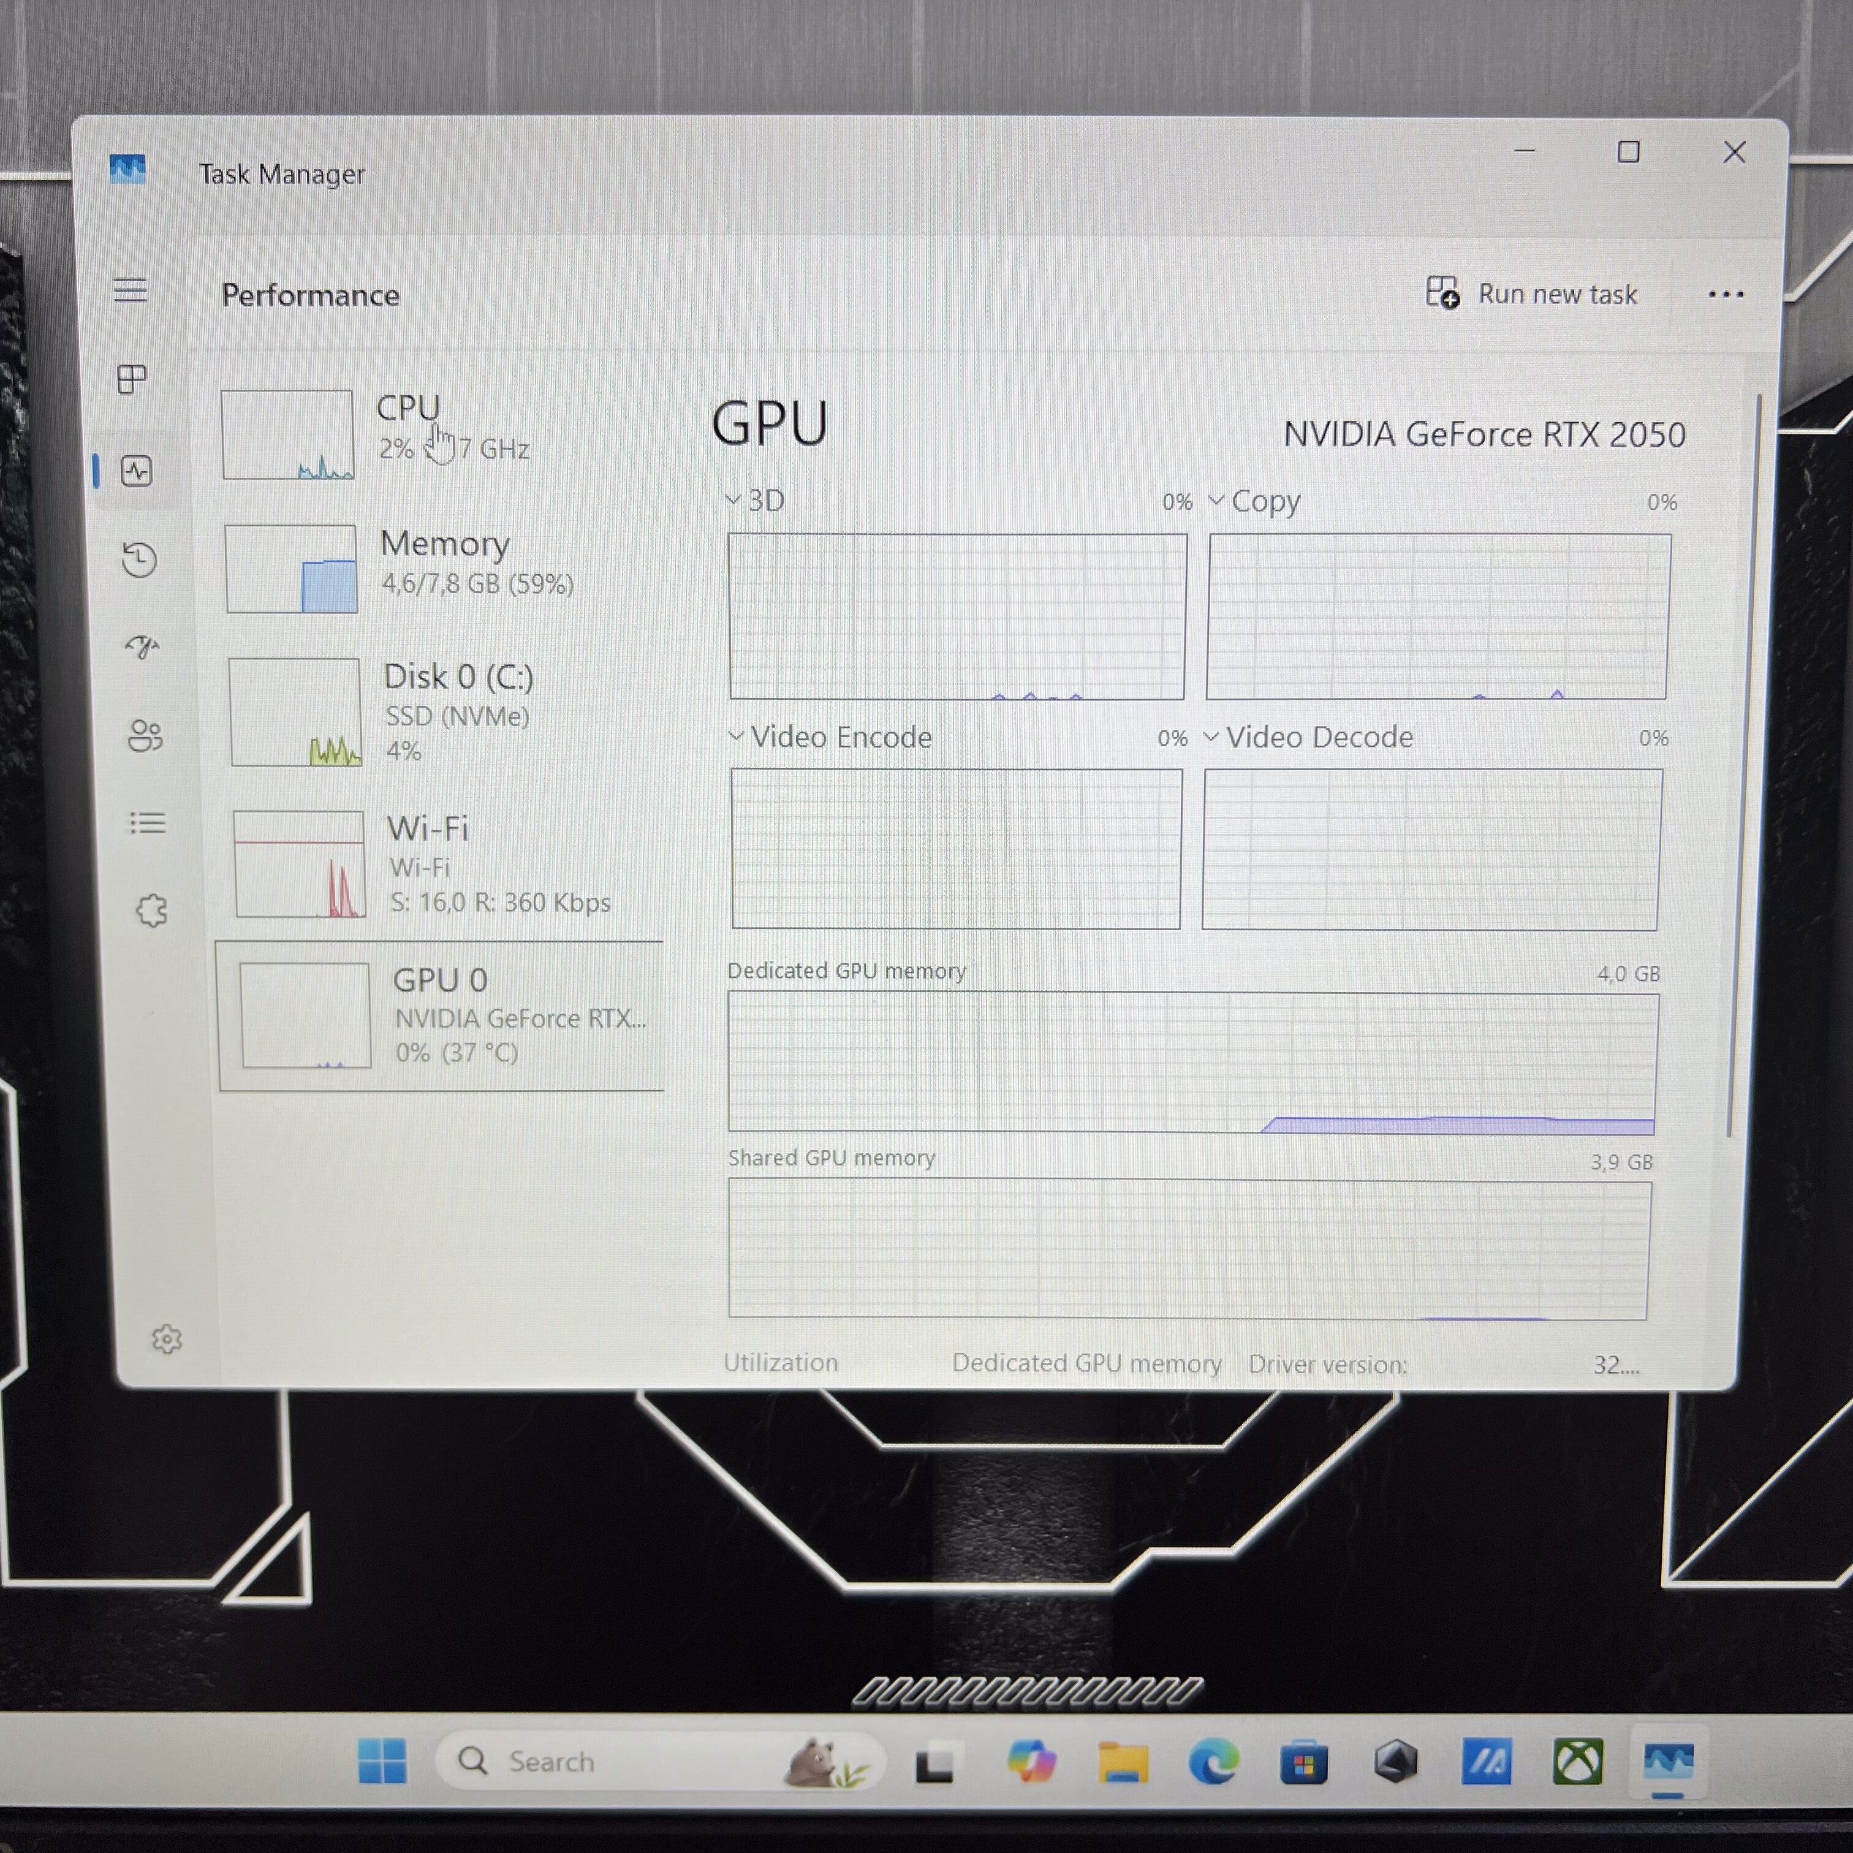
Task: Click the 4,0 GB dedicated memory value
Action: (1628, 974)
